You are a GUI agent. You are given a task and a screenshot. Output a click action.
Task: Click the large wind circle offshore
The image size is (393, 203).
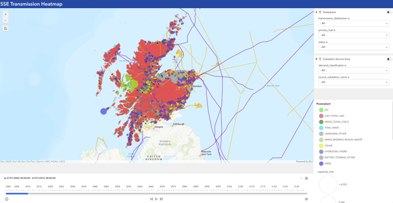103,111
